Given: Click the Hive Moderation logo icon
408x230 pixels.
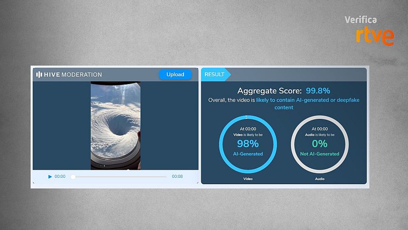Looking at the screenshot, I should coord(39,74).
